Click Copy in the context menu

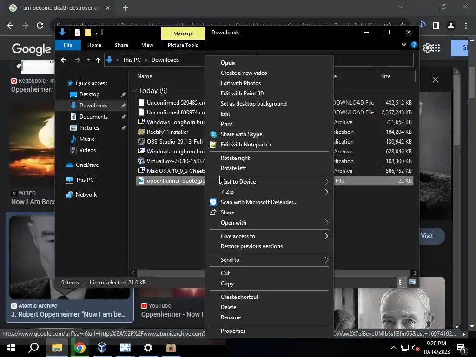[x=227, y=284]
